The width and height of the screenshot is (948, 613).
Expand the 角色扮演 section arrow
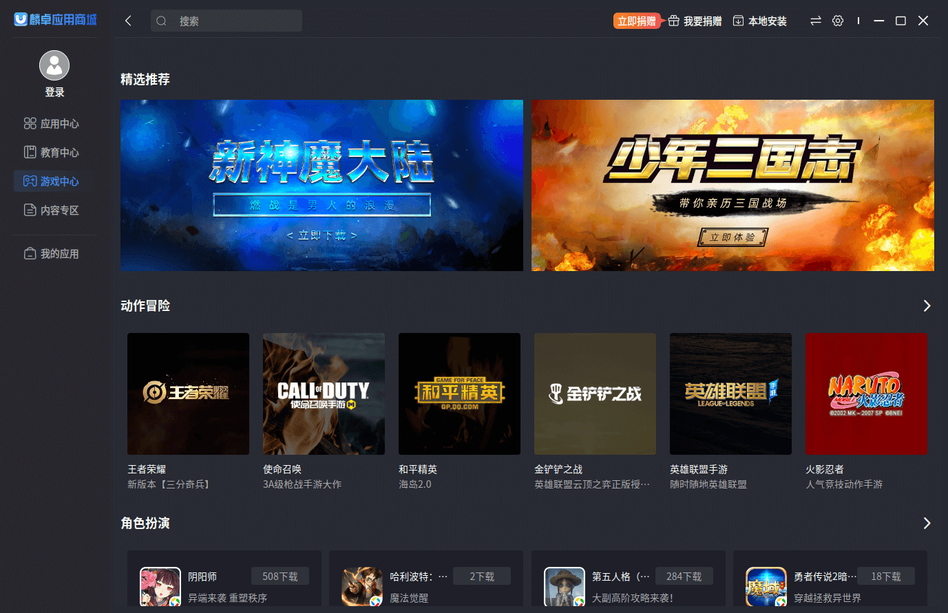click(x=927, y=524)
